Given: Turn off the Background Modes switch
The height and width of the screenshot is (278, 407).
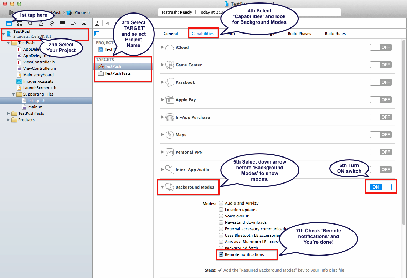Looking at the screenshot, I should coord(381,187).
